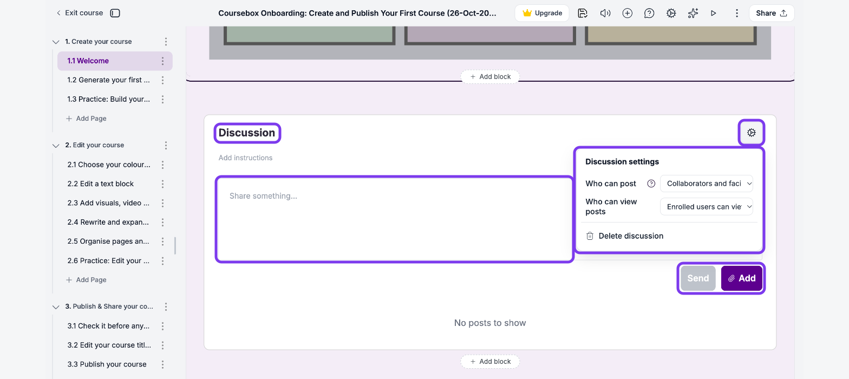This screenshot has width=849, height=379.
Task: Select page 2.5 Organise pages
Action: point(108,241)
